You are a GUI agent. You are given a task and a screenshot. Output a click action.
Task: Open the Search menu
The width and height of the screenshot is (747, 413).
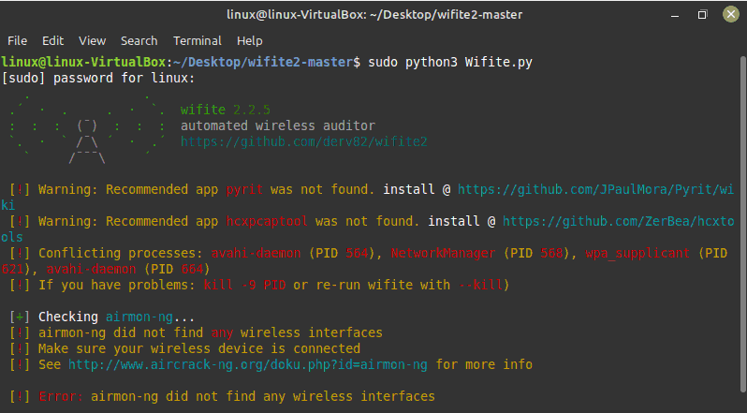(139, 41)
